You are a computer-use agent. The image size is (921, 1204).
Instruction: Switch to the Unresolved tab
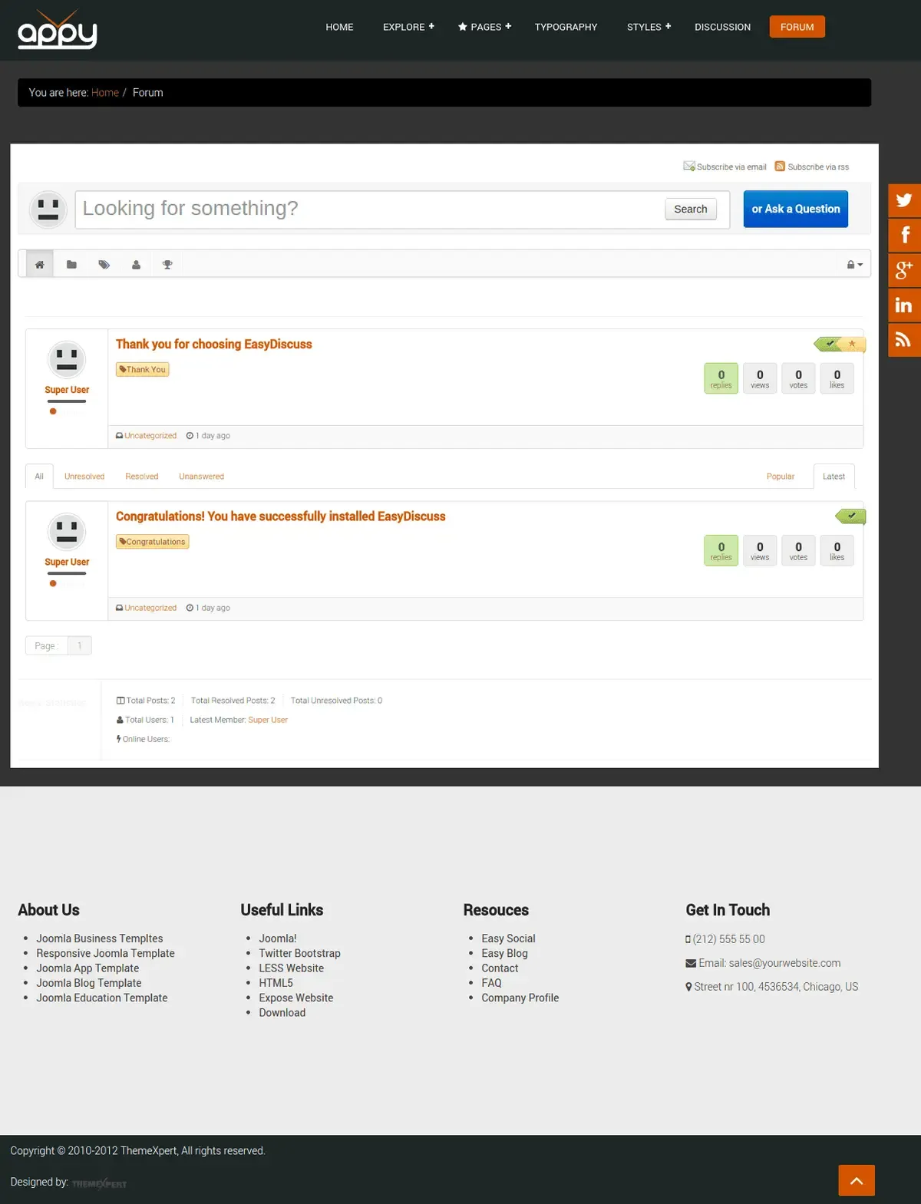(84, 477)
